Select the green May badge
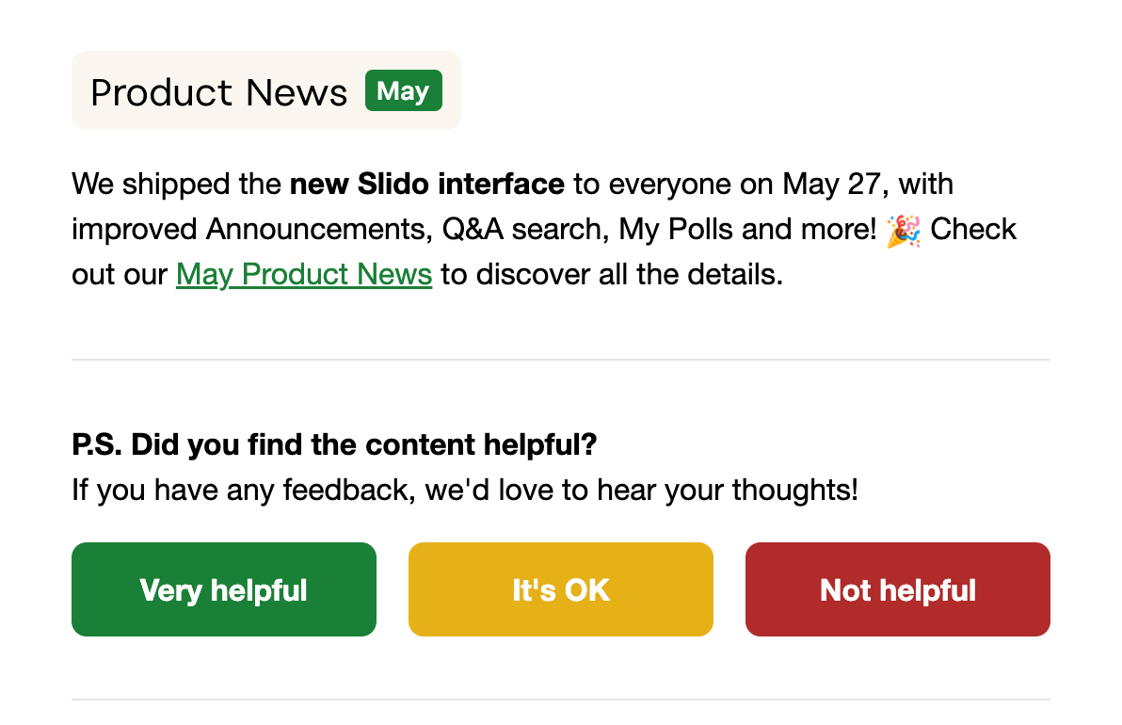Image resolution: width=1122 pixels, height=725 pixels. [x=403, y=90]
